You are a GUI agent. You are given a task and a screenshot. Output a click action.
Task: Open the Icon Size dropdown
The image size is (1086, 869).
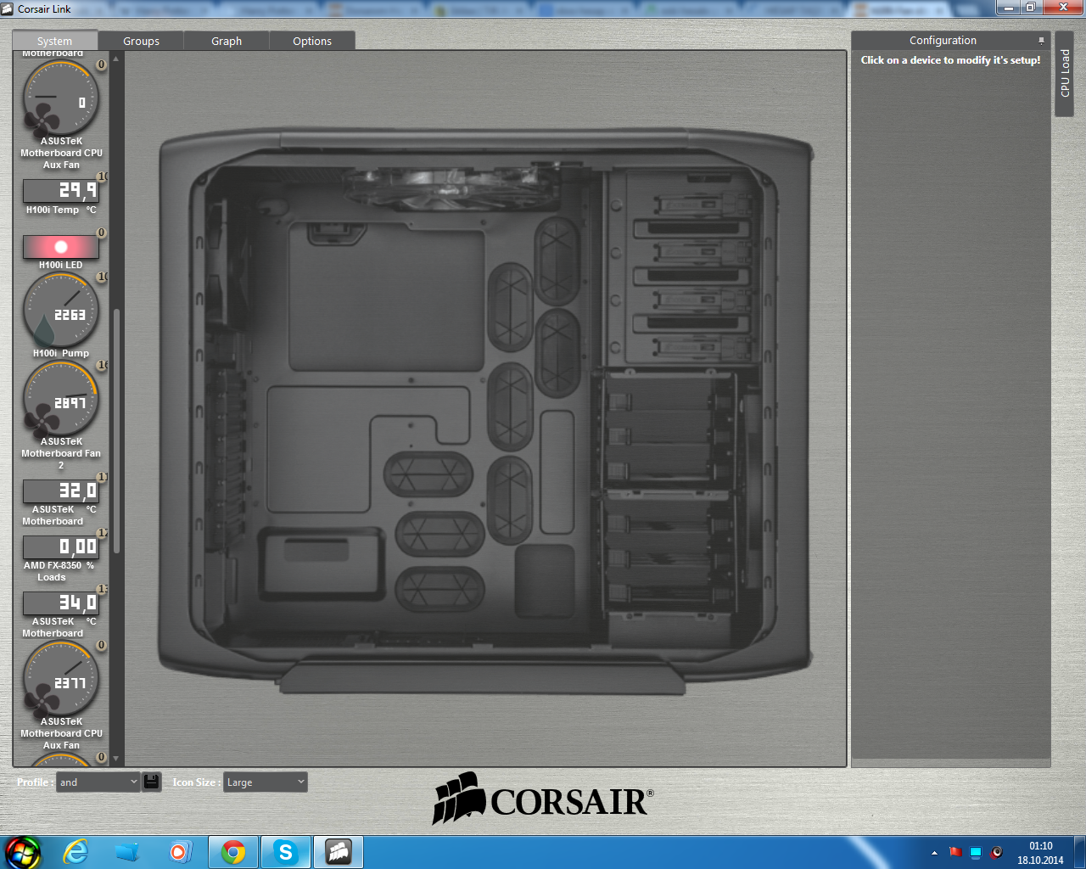click(x=265, y=782)
